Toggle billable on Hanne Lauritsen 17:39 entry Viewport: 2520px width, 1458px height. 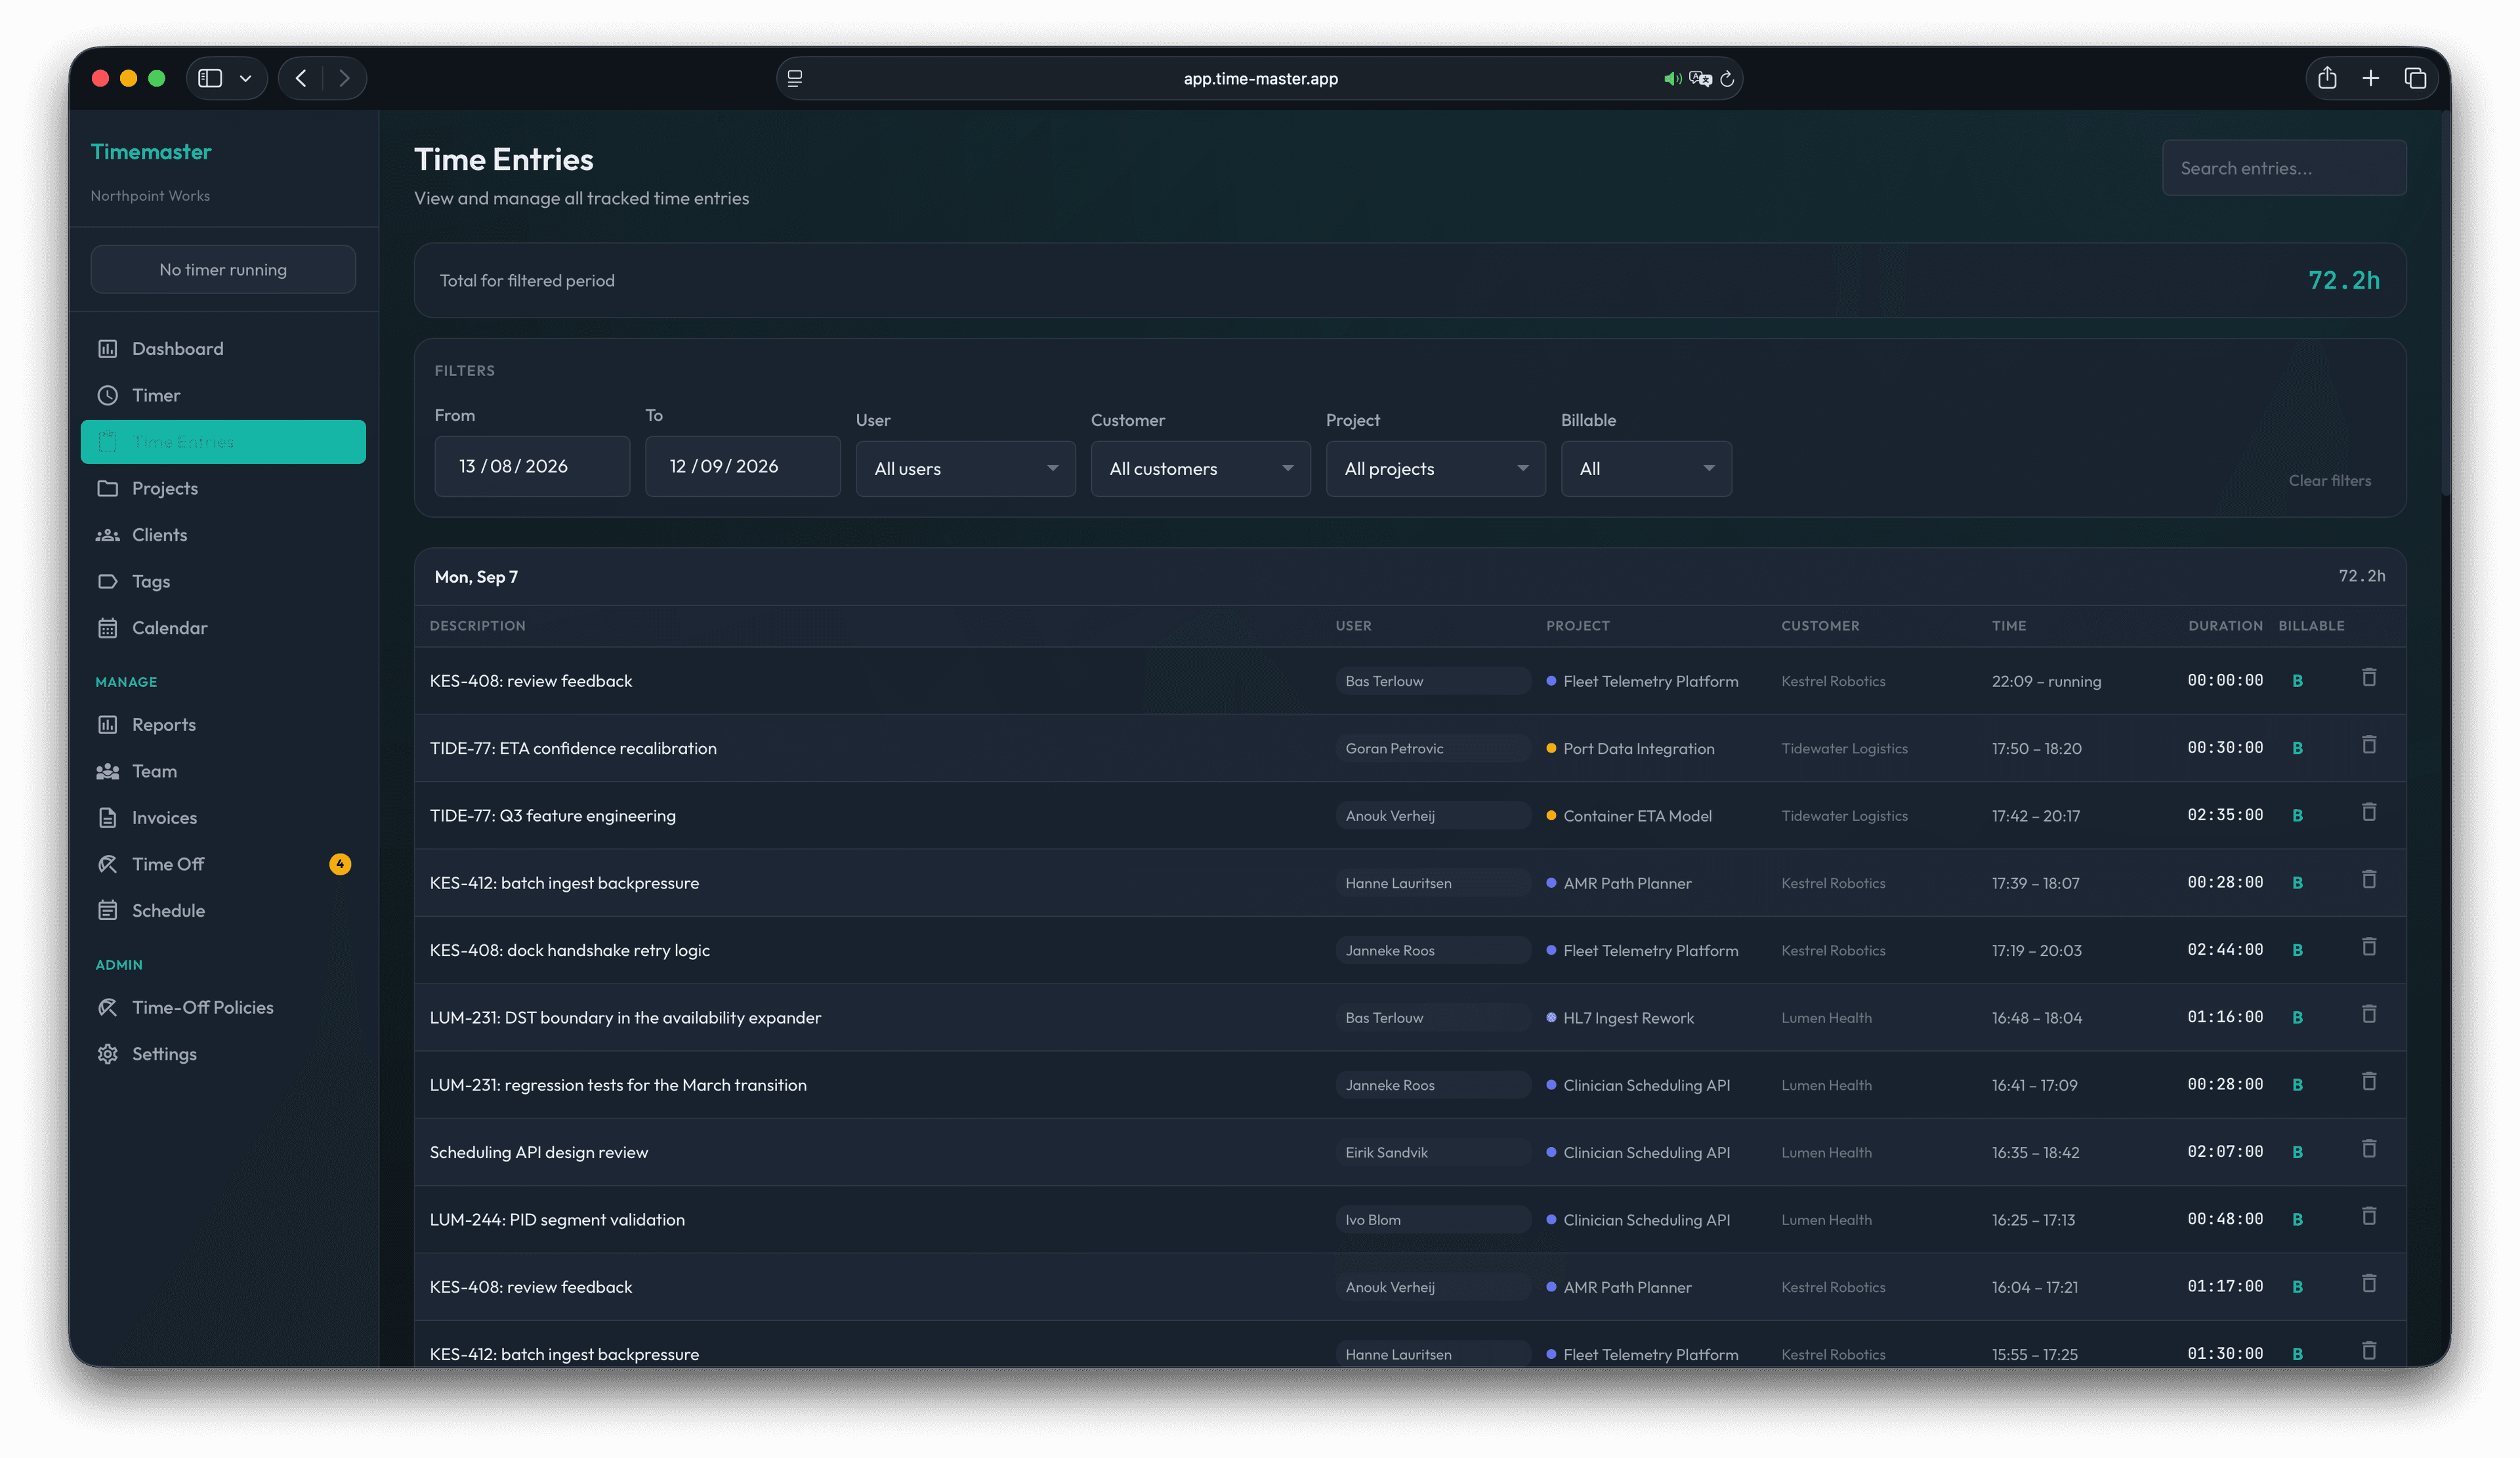click(2297, 883)
